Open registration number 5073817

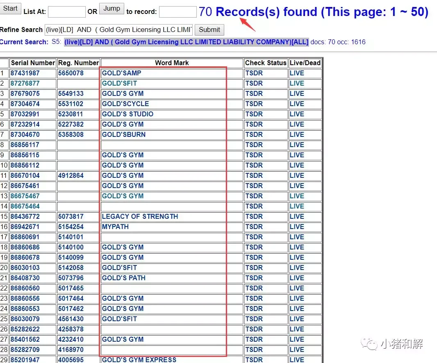[x=71, y=216]
